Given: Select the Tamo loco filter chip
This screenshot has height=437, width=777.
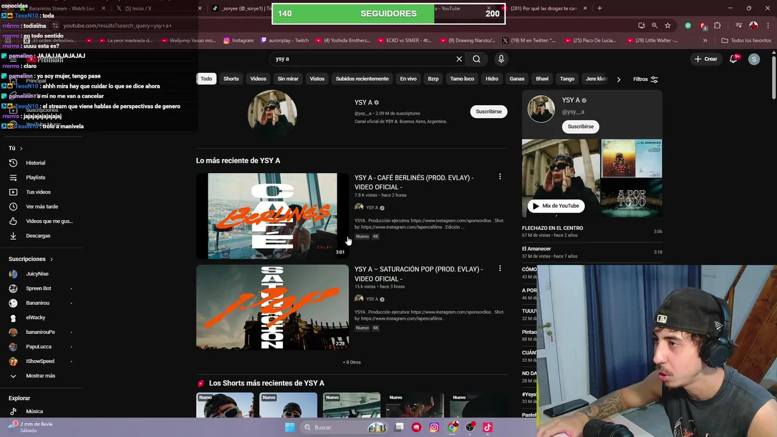Looking at the screenshot, I should tap(462, 79).
